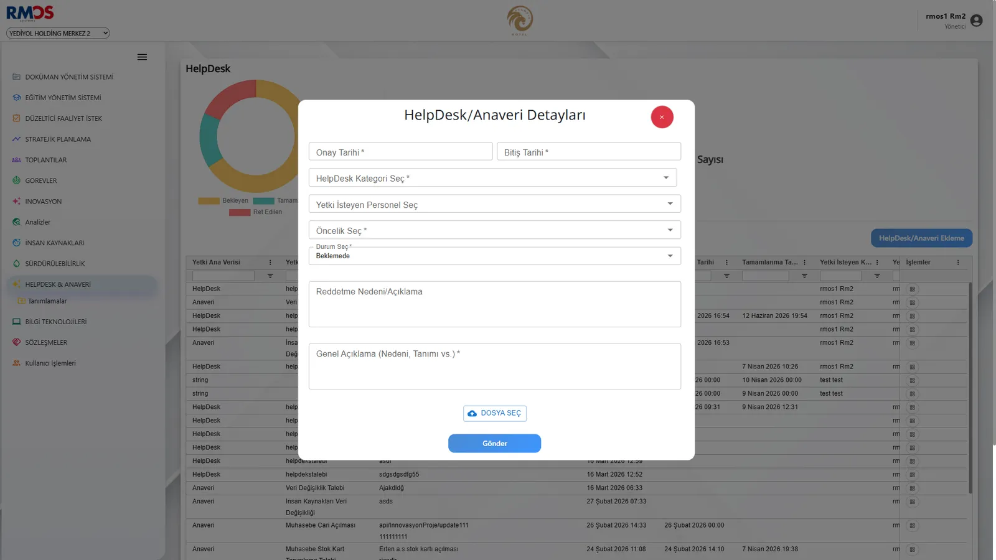This screenshot has height=560, width=996.
Task: Click the SÖZLEŞMELER sidebar icon
Action: pos(16,342)
